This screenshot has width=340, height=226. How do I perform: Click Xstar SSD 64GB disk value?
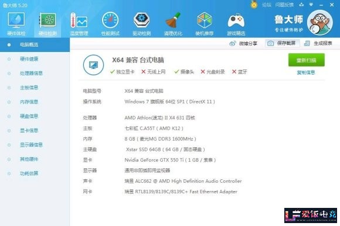click(165, 149)
